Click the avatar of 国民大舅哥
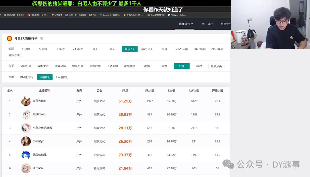The height and width of the screenshot is (177, 310). pos(26,101)
